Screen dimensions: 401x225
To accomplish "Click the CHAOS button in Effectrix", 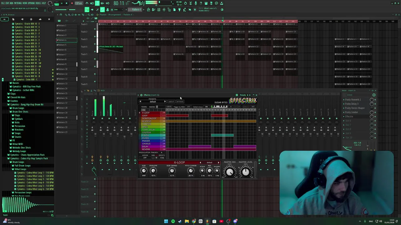I will point(246,107).
